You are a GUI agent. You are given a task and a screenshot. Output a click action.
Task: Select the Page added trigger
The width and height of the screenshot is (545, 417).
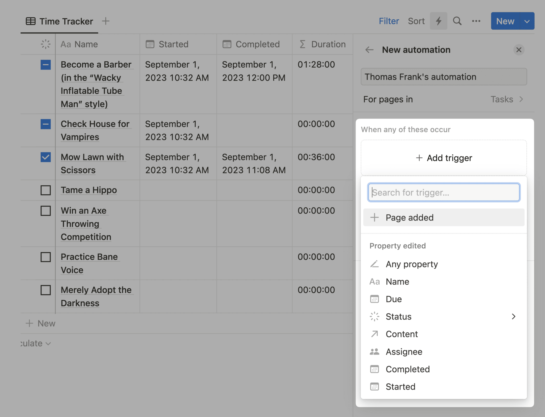(x=409, y=217)
